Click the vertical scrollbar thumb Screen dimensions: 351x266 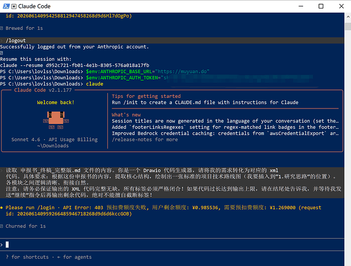pyautogui.click(x=348, y=27)
